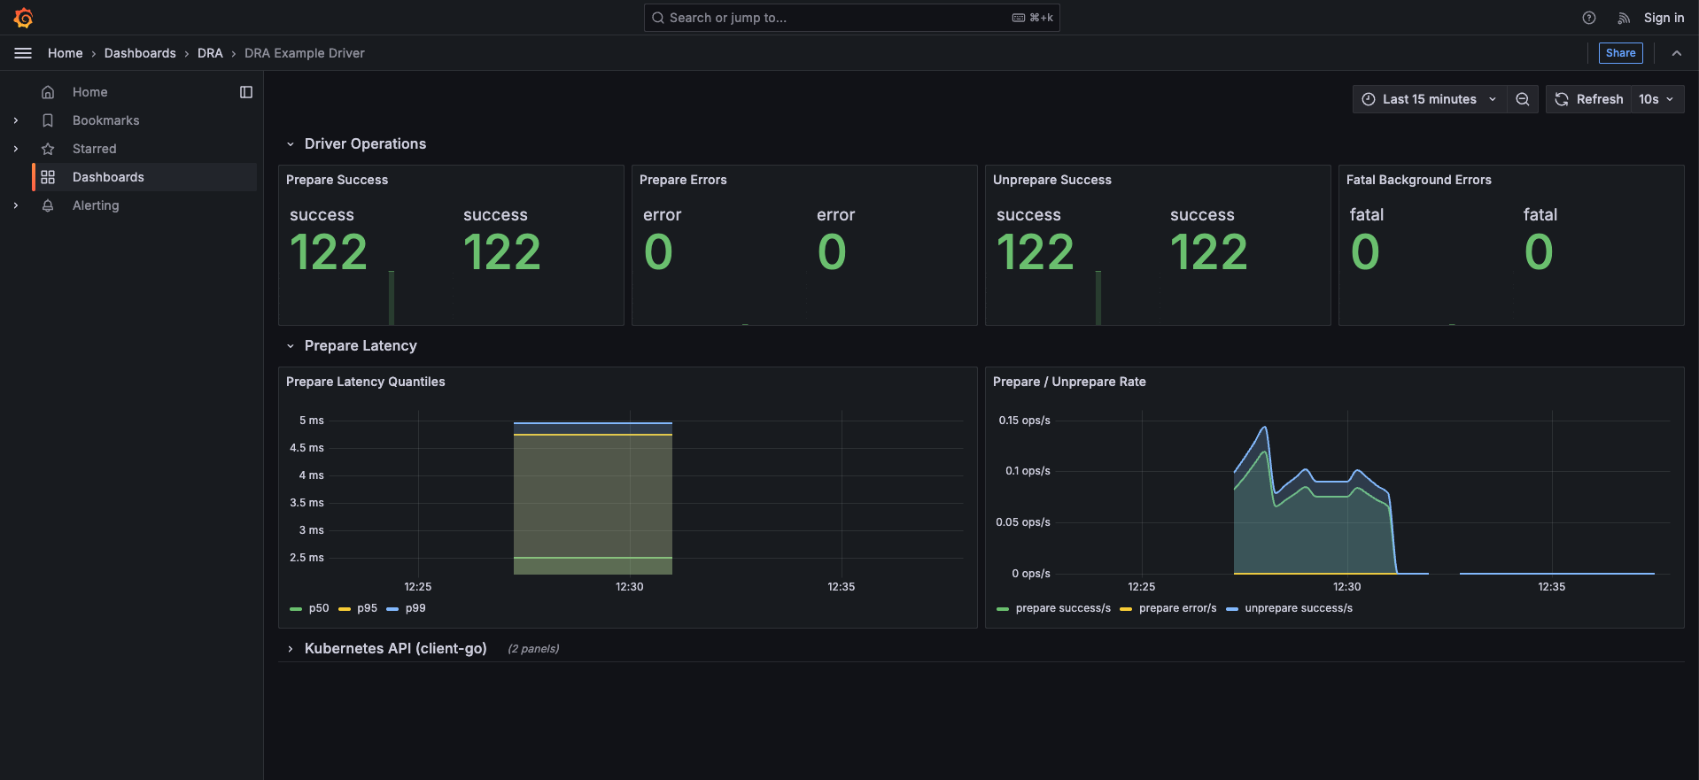Viewport: 1699px width, 780px height.
Task: Open the hamburger navigation menu
Action: (23, 53)
